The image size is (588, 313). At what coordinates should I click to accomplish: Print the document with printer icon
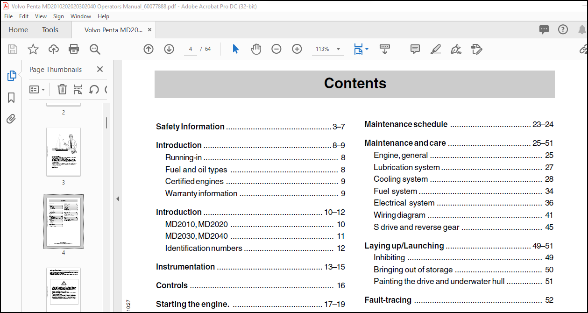pos(74,49)
